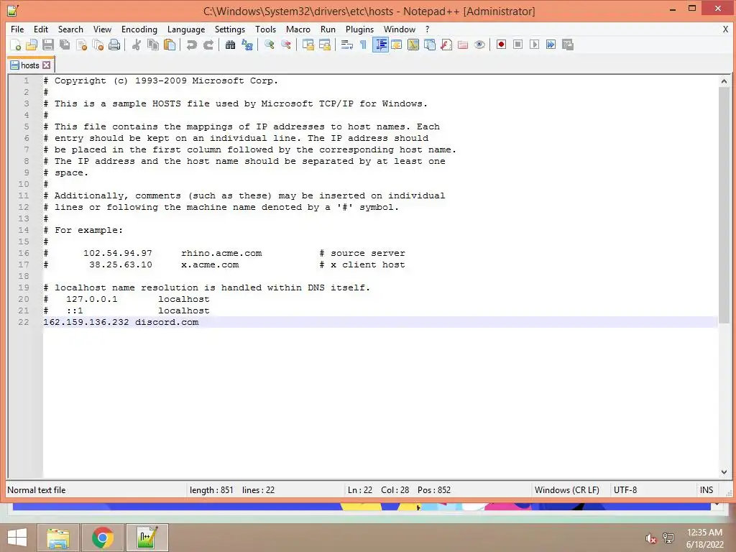Click the Zoom In magnifier icon
The width and height of the screenshot is (736, 552).
(269, 45)
